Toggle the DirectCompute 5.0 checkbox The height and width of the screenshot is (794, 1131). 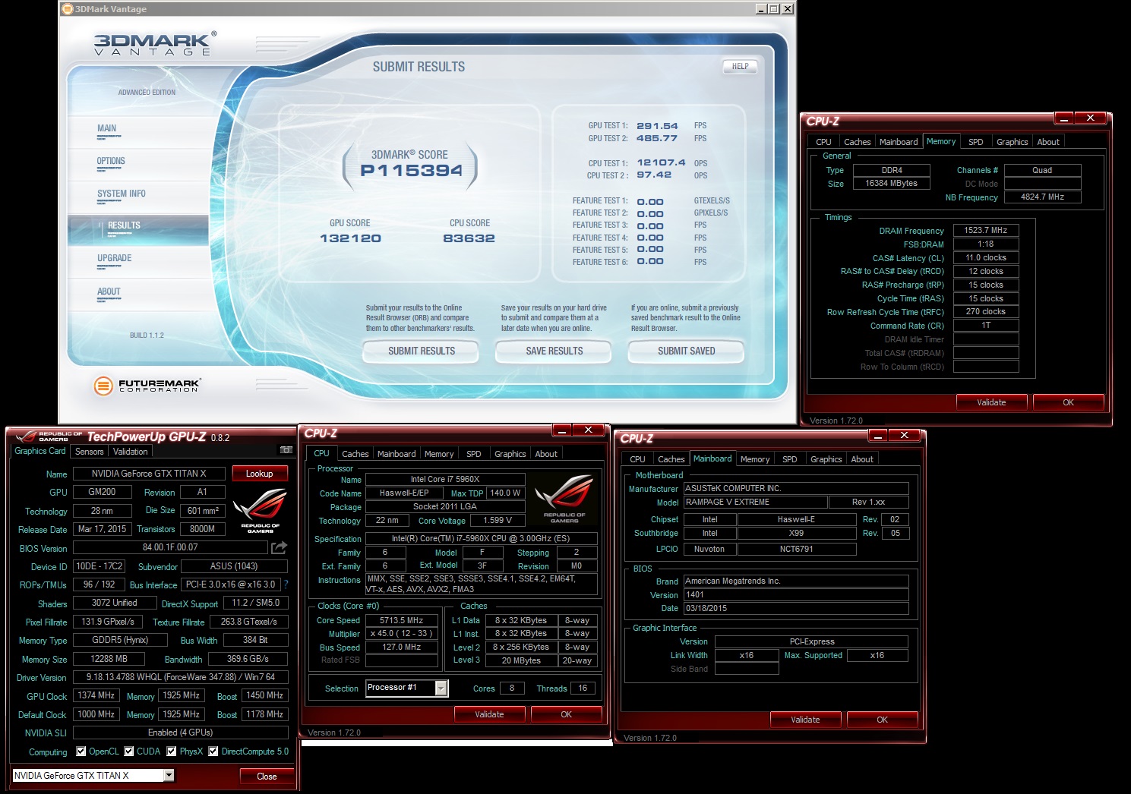point(213,751)
